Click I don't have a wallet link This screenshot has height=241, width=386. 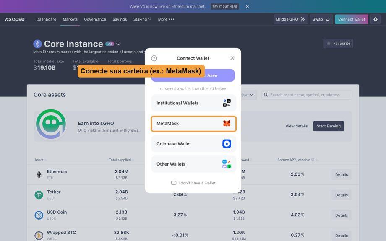coord(193,183)
